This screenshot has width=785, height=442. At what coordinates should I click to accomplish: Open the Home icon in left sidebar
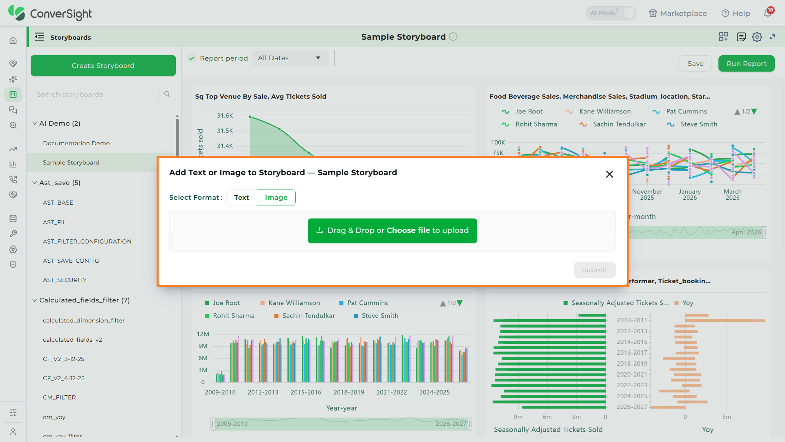13,41
